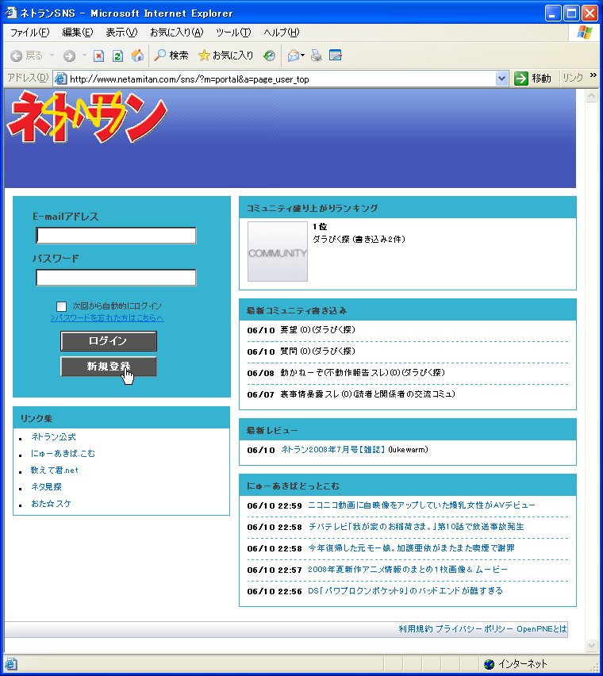This screenshot has height=676, width=603.
Task: Click the Windows flag logo throbber
Action: [585, 33]
